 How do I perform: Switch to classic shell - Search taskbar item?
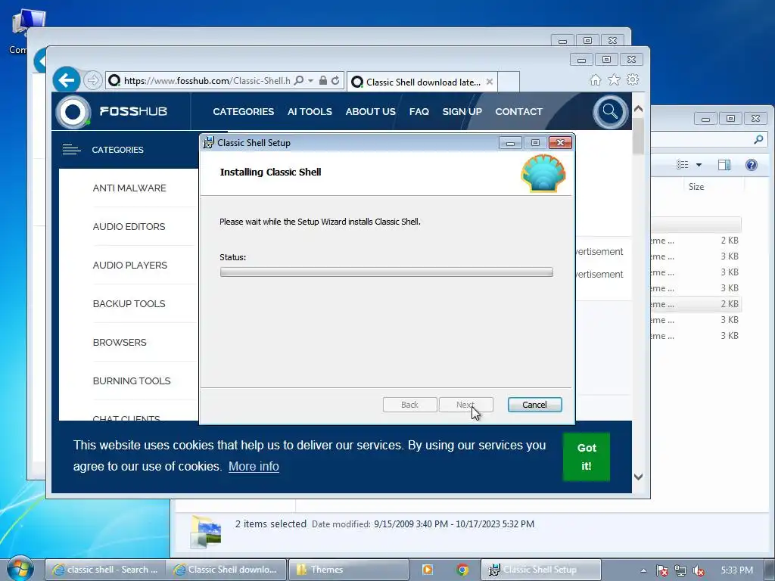coord(105,570)
